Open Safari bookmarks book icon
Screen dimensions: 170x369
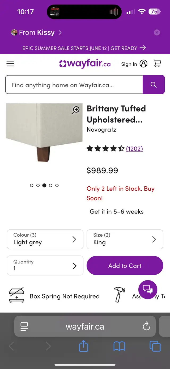coord(119,346)
